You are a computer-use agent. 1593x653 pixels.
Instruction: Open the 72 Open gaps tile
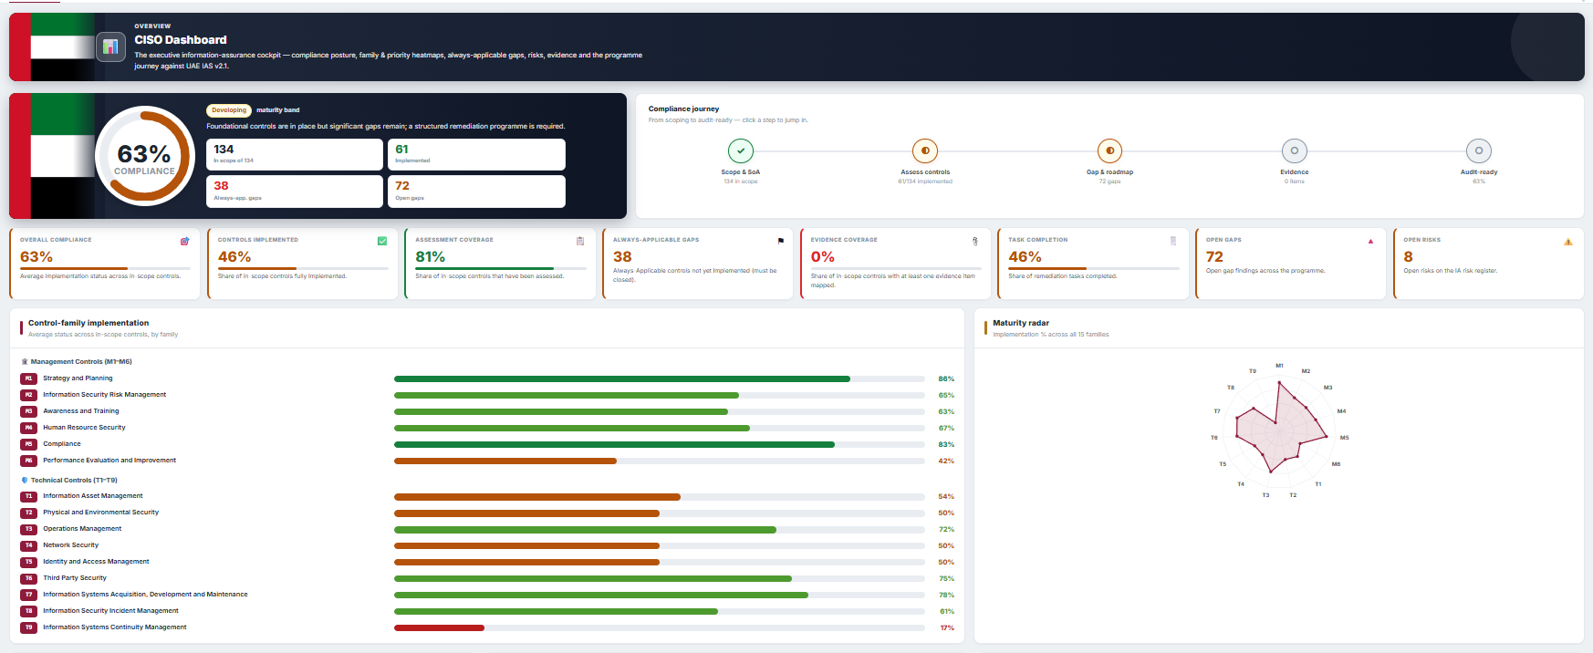(476, 192)
